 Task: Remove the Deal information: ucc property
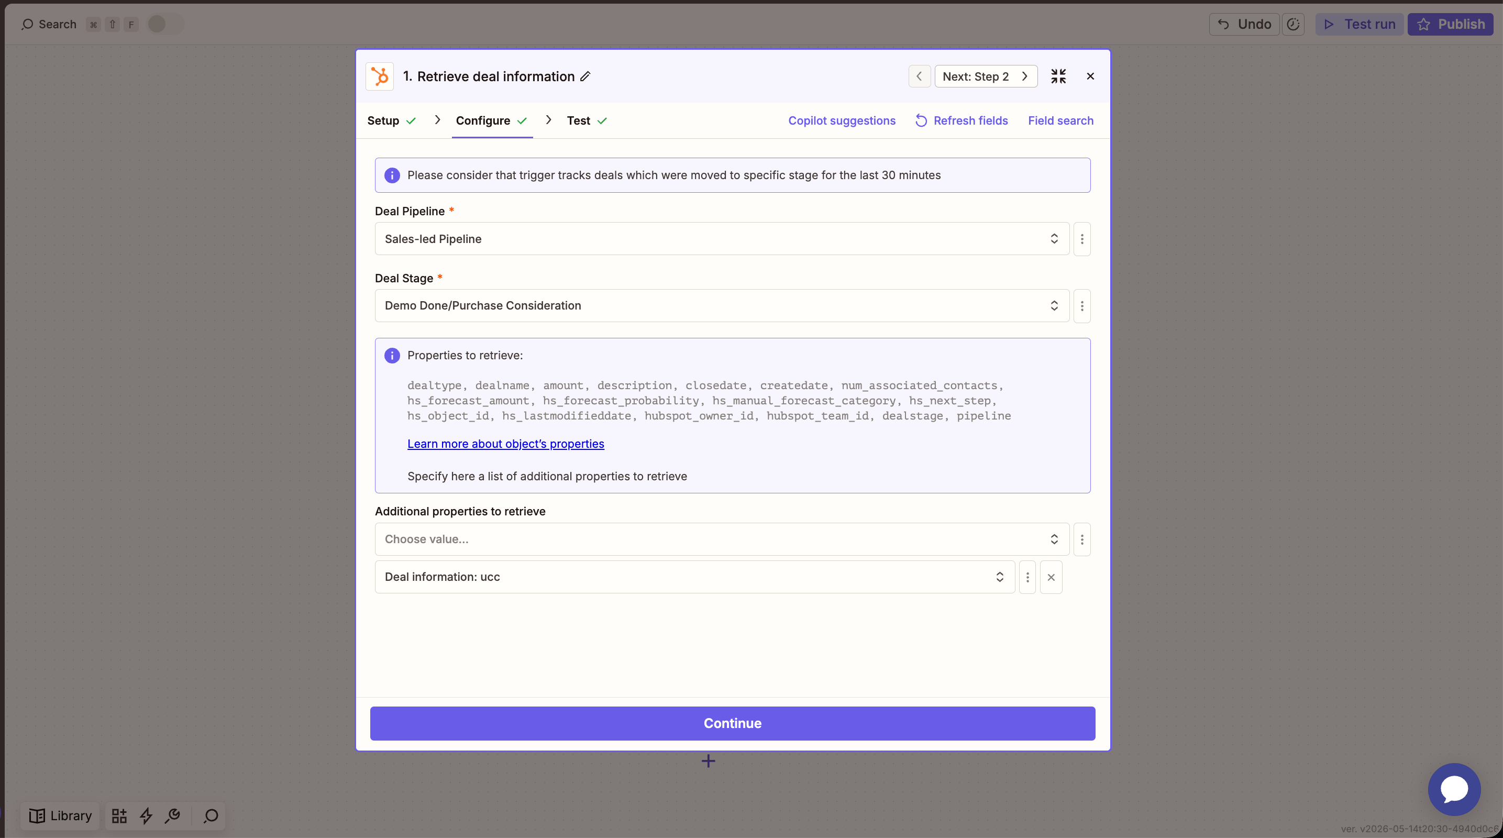[x=1051, y=577]
